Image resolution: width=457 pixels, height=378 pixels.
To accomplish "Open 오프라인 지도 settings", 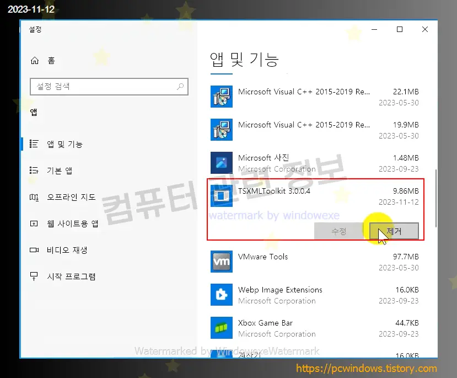I will click(x=72, y=197).
